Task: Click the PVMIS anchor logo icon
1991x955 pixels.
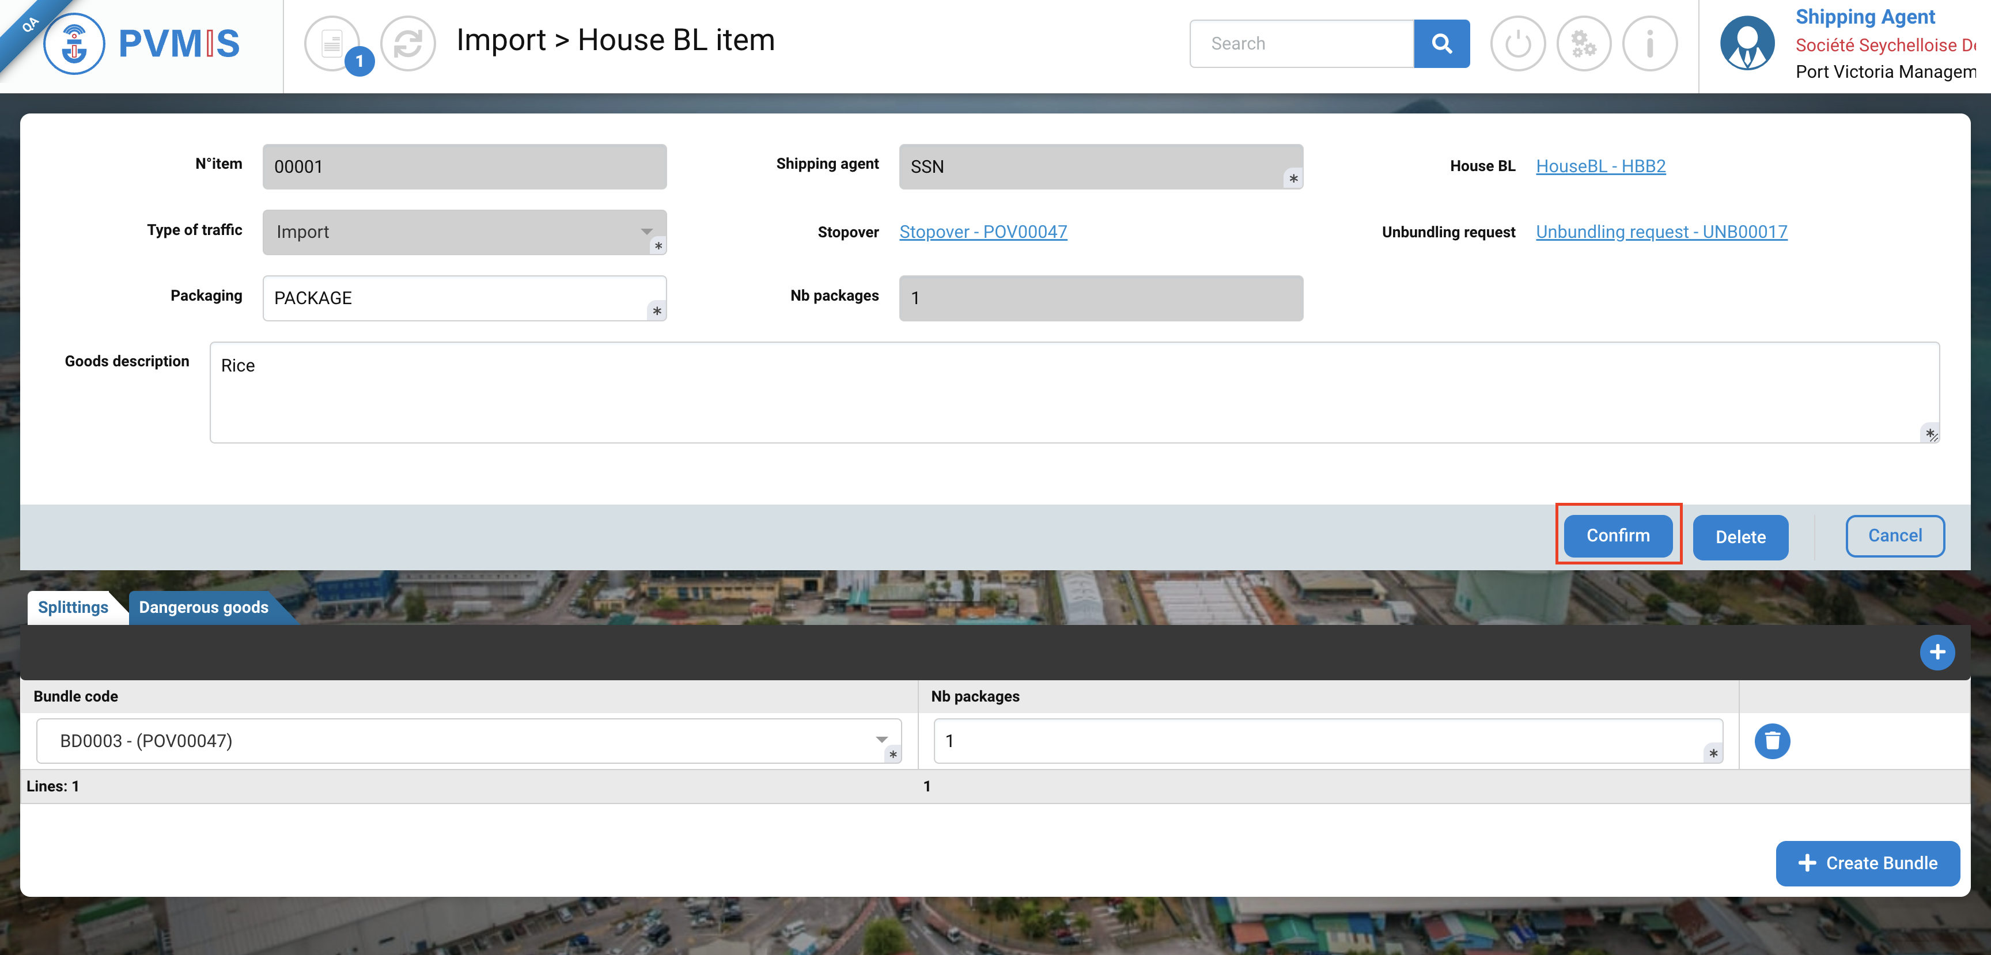Action: click(74, 44)
